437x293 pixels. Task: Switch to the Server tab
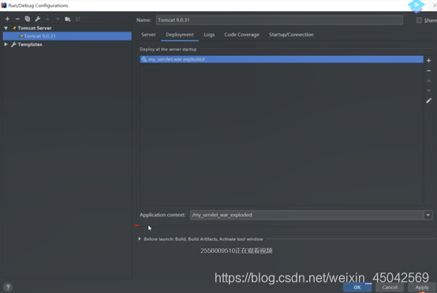click(148, 35)
